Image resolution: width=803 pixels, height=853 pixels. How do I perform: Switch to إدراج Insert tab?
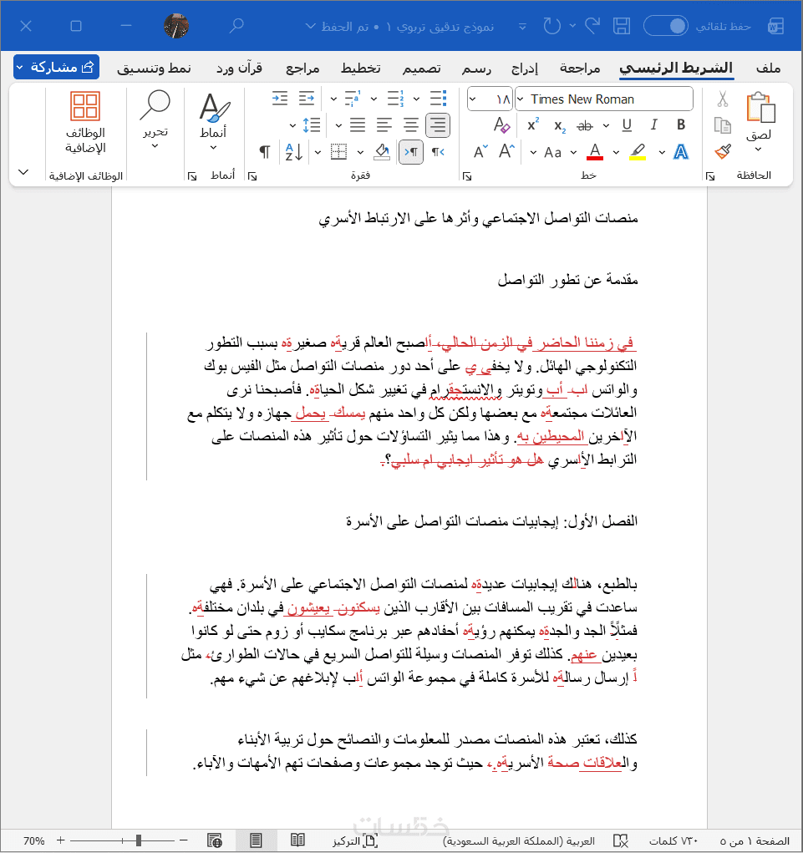coord(525,68)
